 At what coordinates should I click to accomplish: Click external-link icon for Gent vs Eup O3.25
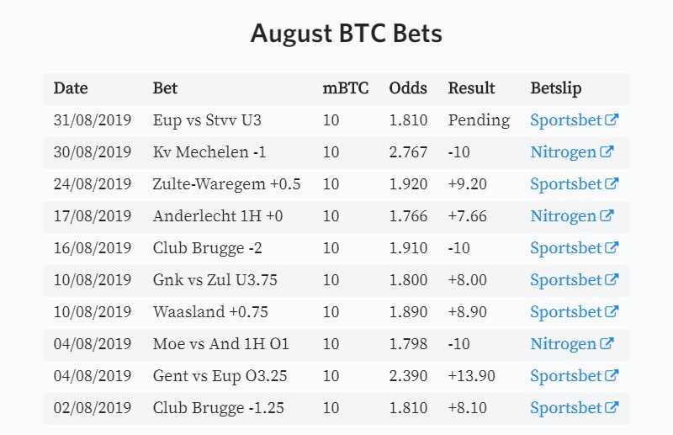612,375
